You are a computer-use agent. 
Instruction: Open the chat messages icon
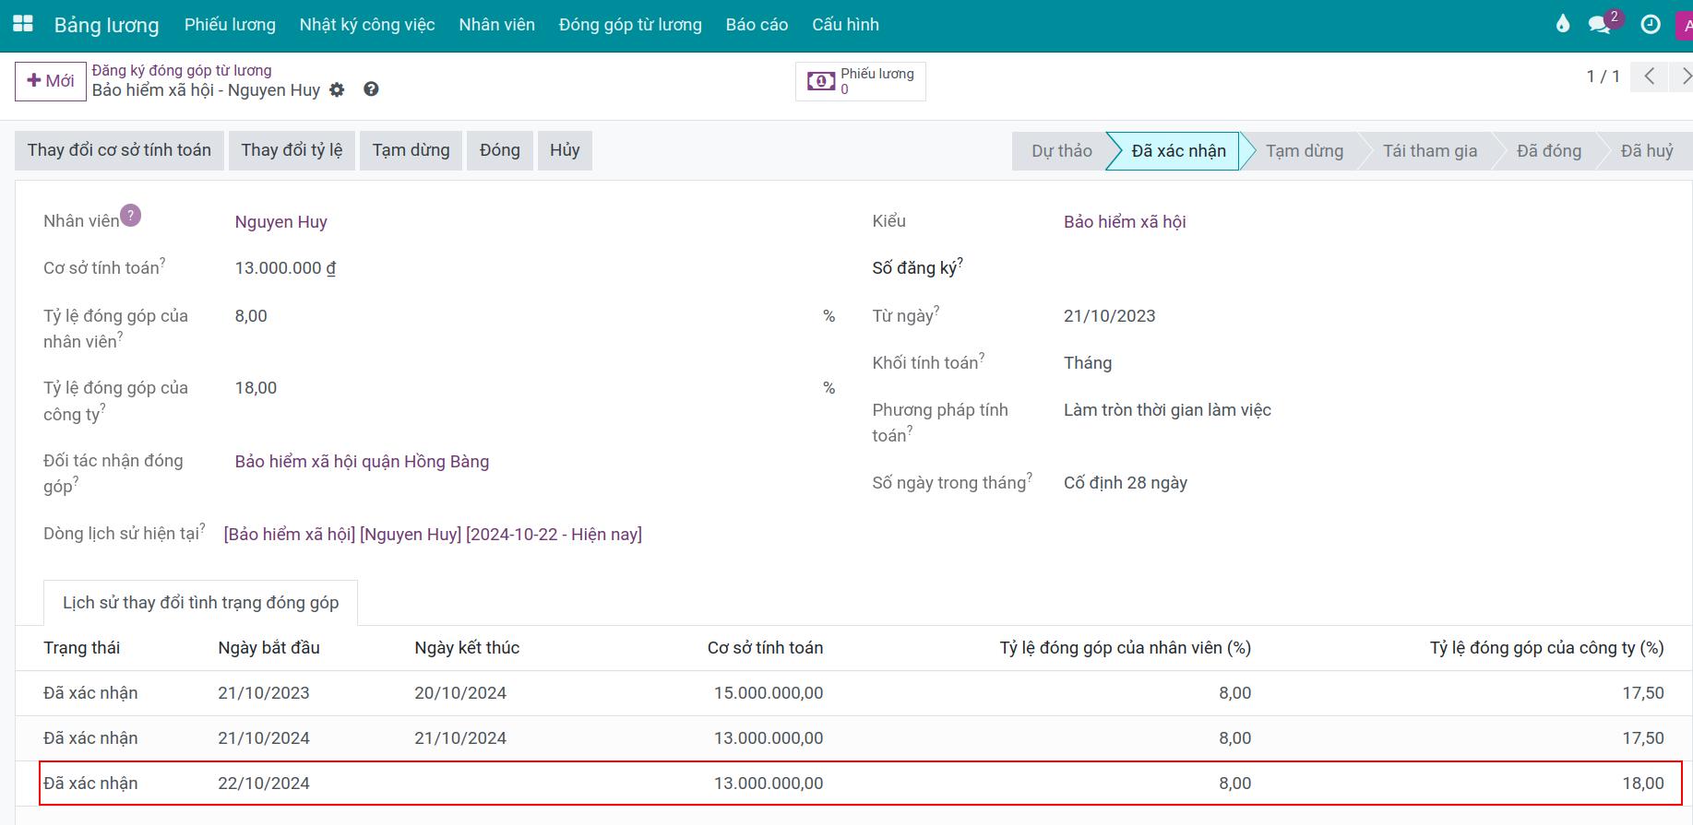click(1600, 25)
